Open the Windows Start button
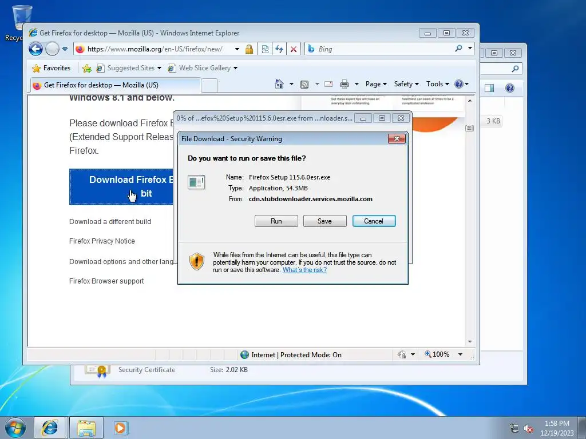 click(15, 428)
